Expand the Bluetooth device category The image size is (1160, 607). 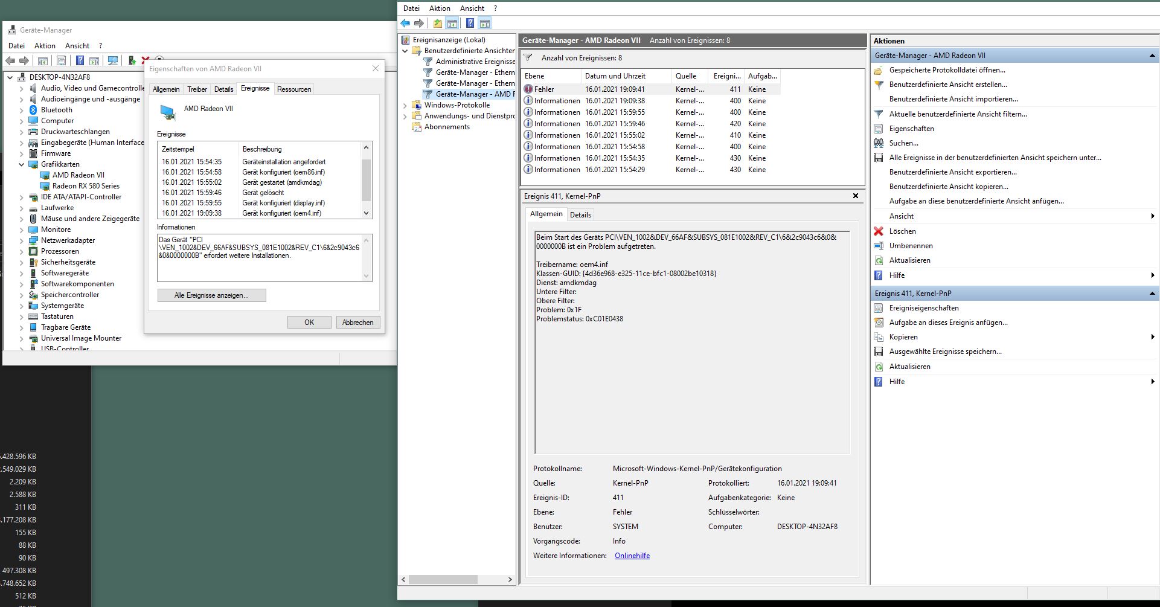[x=22, y=110]
